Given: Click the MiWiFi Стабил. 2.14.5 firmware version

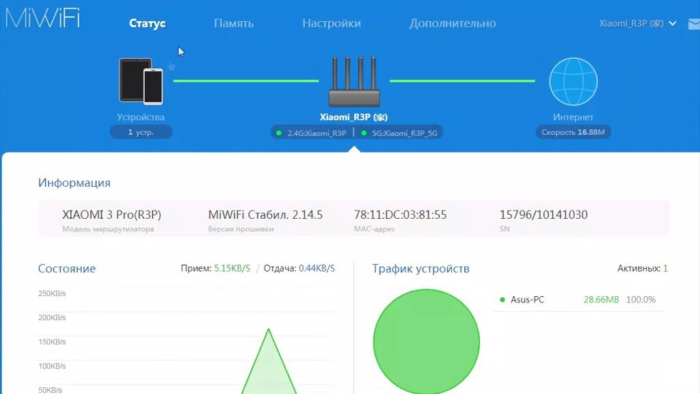Looking at the screenshot, I should point(265,215).
